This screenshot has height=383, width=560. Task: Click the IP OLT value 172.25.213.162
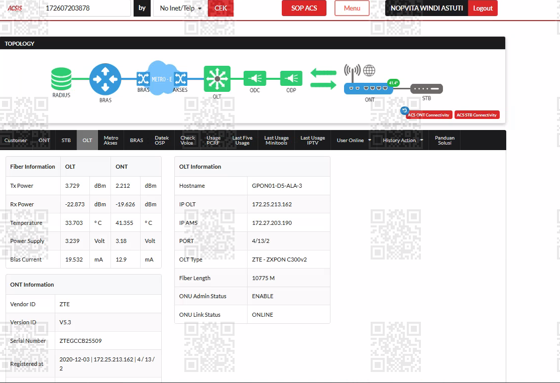(272, 204)
